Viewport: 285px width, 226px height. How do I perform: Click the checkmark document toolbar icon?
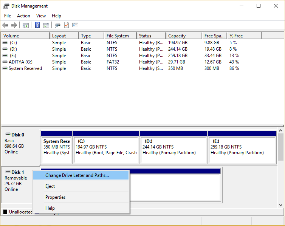[x=67, y=25]
